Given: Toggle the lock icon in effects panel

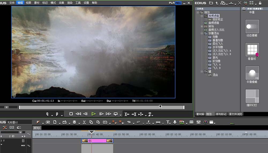Looking at the screenshot, I should [260, 3].
